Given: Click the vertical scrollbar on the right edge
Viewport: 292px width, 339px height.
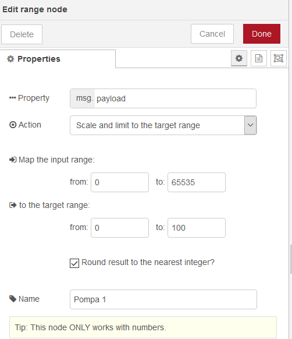Looking at the screenshot, I should [x=291, y=259].
